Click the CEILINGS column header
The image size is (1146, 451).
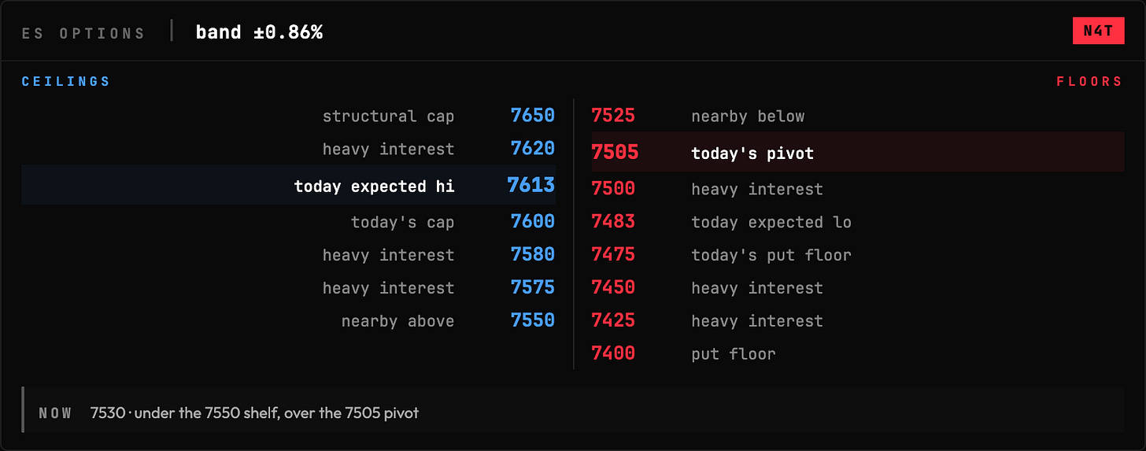coord(66,82)
